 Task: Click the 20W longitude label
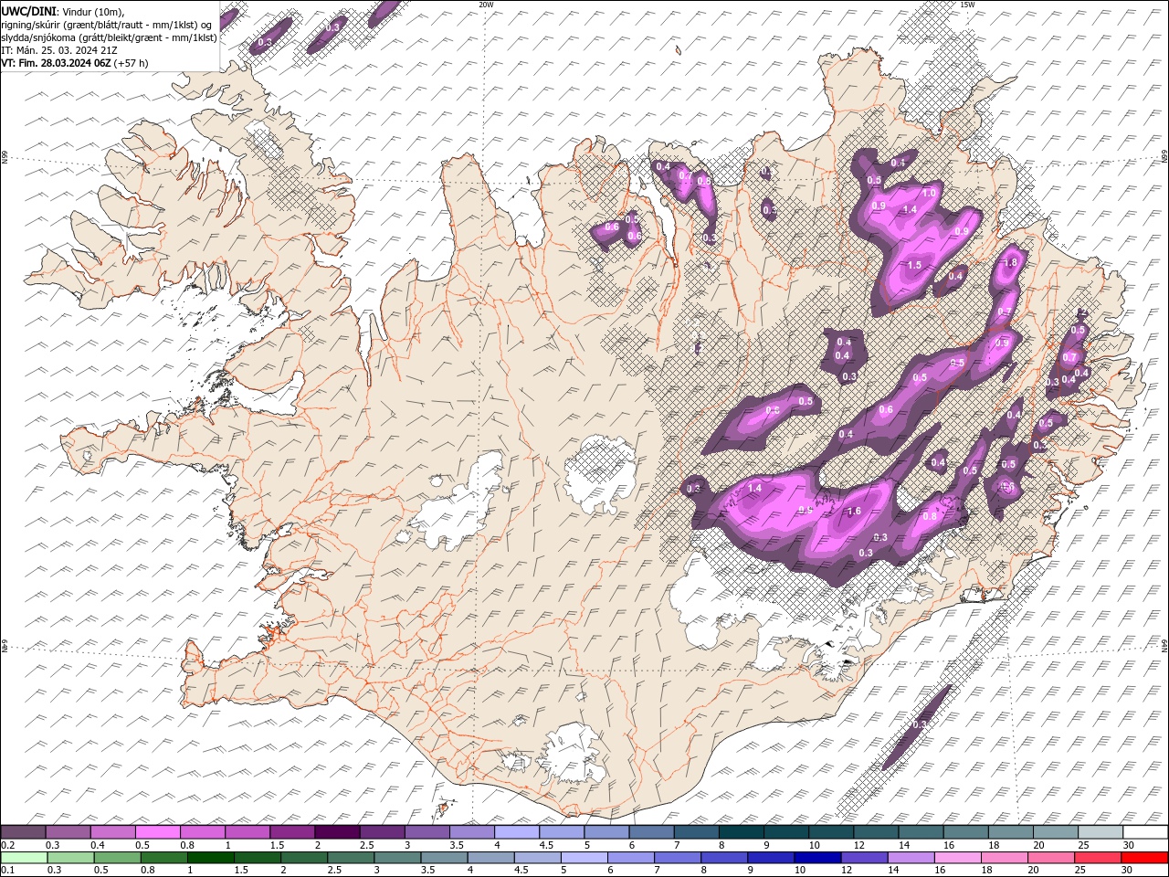tap(486, 5)
